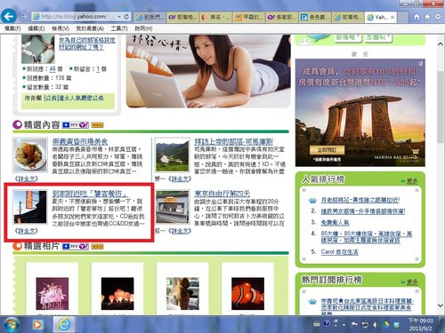The width and height of the screenshot is (445, 333).
Task: Click the keyboard input method tray icon
Action: point(317,324)
